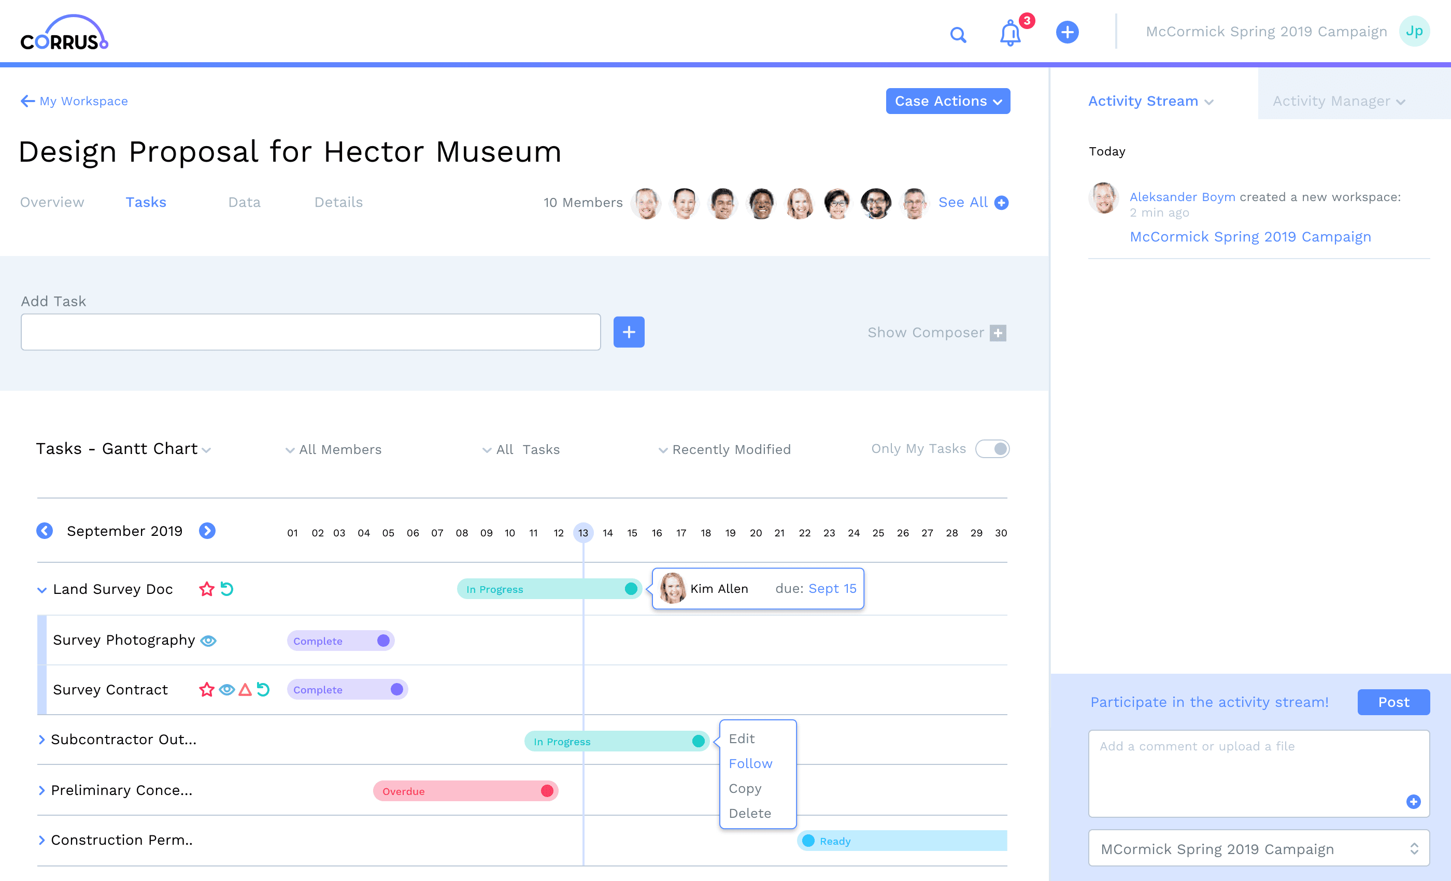This screenshot has width=1451, height=881.
Task: Click the Post button
Action: coord(1393,702)
